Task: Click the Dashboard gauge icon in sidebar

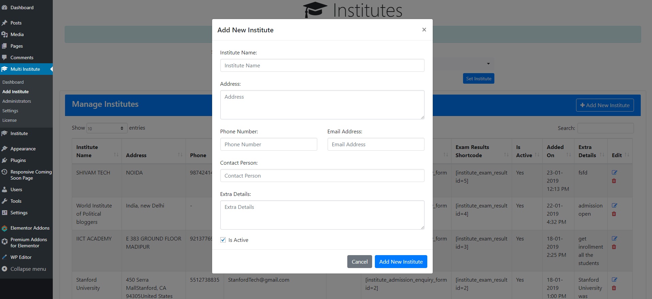Action: coord(4,7)
